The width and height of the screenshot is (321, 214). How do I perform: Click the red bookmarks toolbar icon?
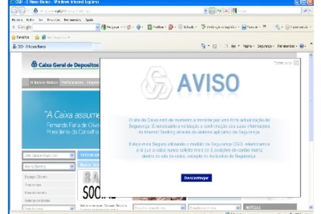(171, 27)
